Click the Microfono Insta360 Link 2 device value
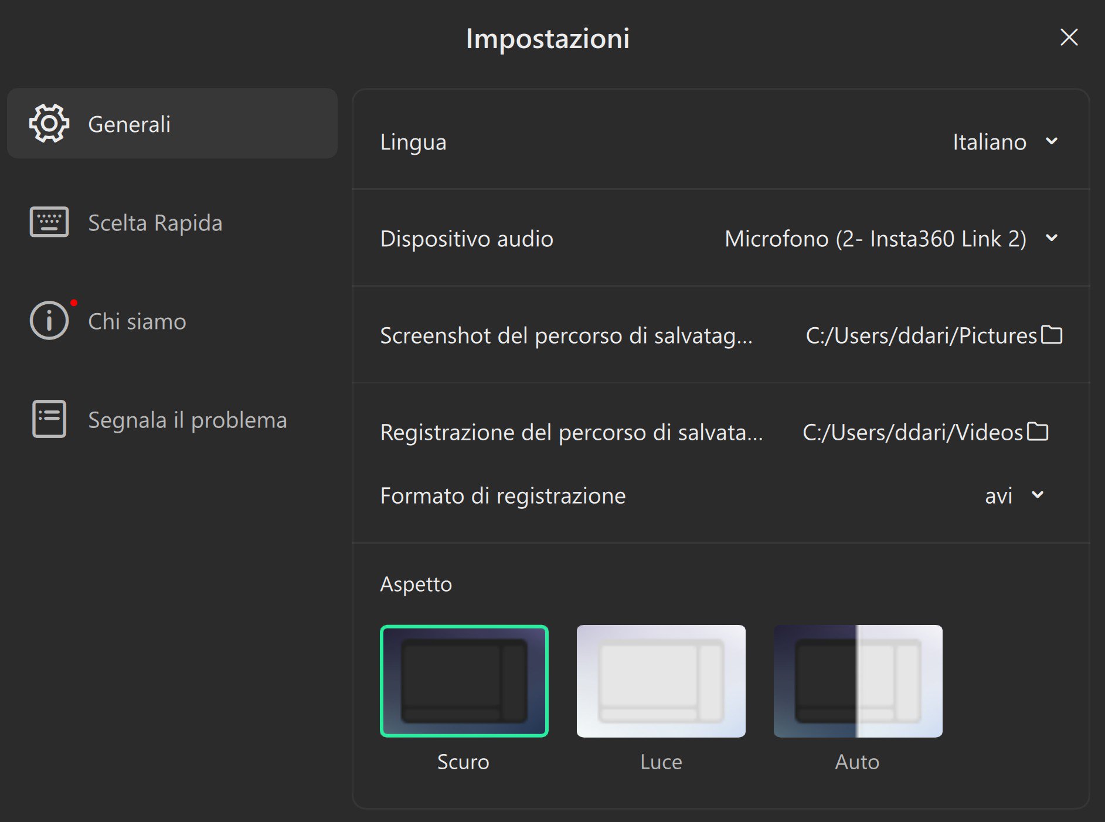 (x=875, y=239)
